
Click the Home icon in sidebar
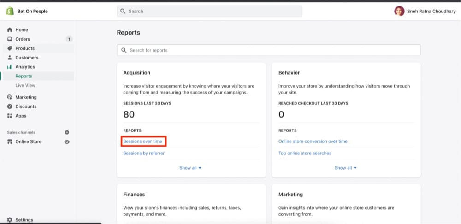[x=10, y=30]
